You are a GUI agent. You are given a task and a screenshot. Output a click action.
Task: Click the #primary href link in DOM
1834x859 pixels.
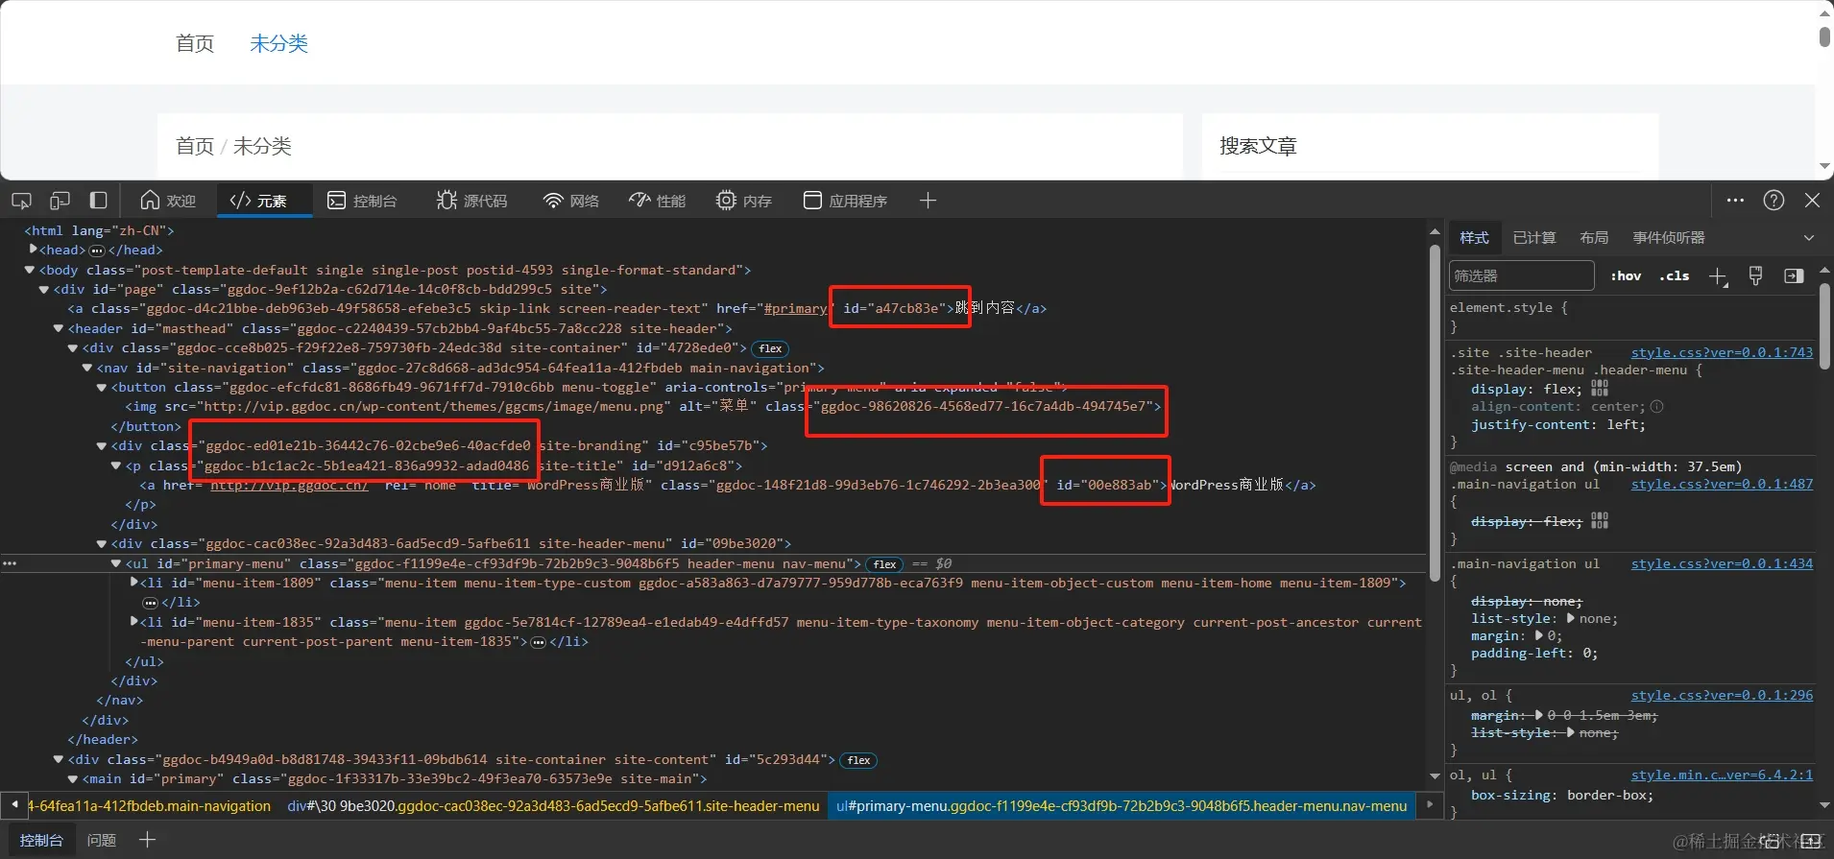(x=795, y=308)
